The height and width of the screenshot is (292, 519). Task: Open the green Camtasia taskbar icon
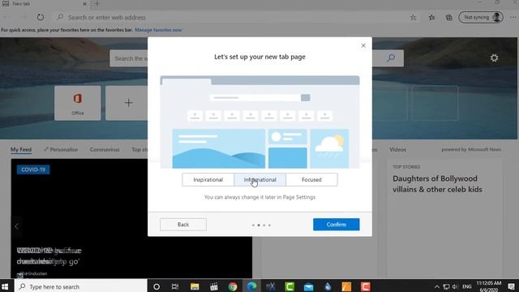290,286
